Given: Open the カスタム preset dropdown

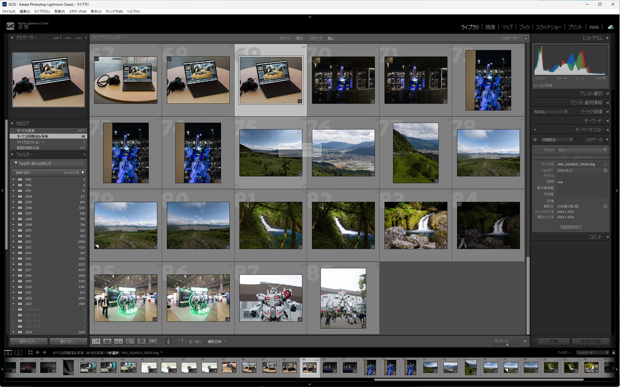Looking at the screenshot, I should 551,112.
